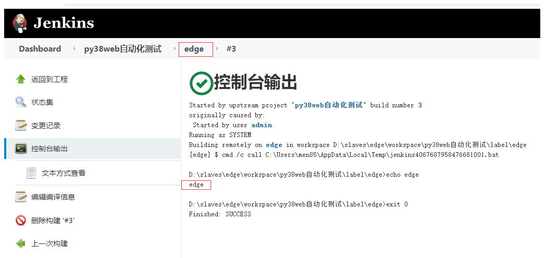Click the document plain text icon
The width and height of the screenshot is (546, 258).
tap(32, 173)
